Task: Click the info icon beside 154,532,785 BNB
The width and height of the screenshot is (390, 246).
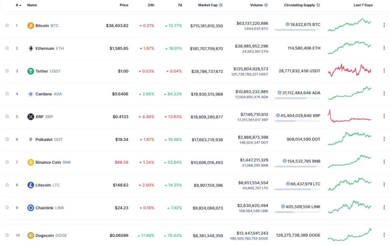Action: (285, 161)
